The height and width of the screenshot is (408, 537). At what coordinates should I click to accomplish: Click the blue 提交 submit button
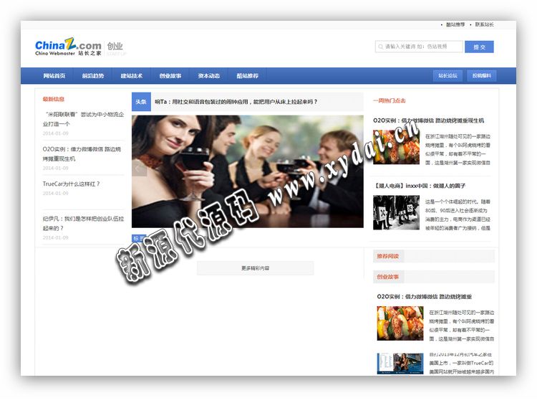tap(479, 47)
